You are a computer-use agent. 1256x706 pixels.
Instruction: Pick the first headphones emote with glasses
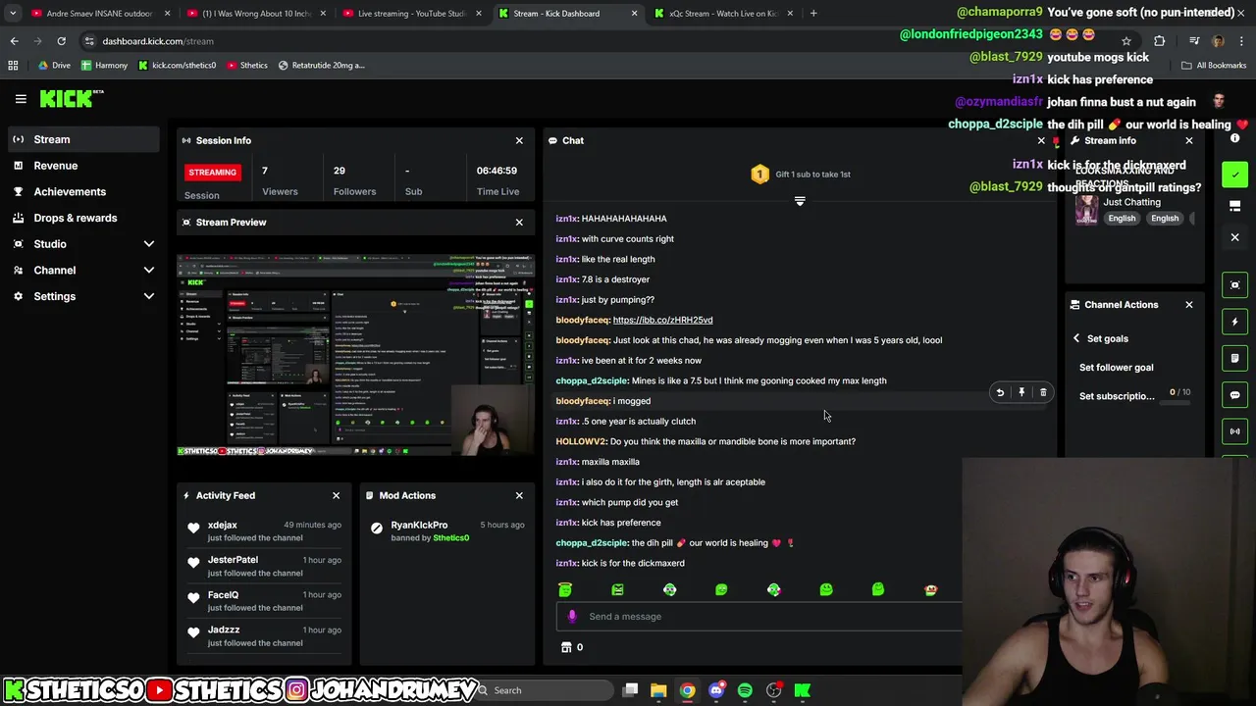coord(669,589)
